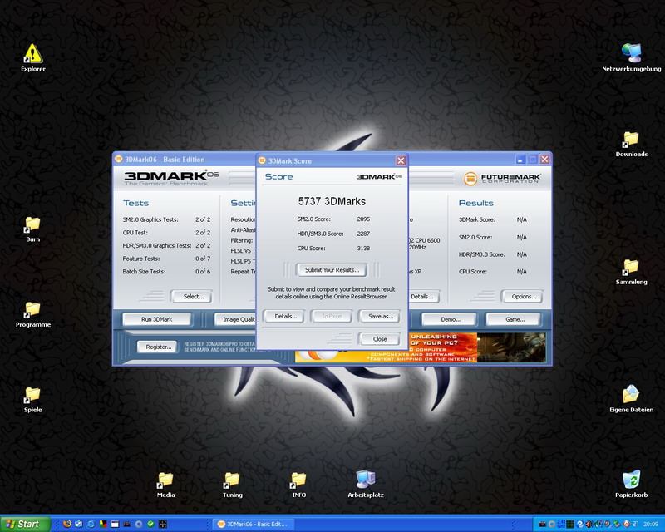Viewport: 665px width, 532px height.
Task: Close the Score dialog with Close button
Action: coord(380,339)
